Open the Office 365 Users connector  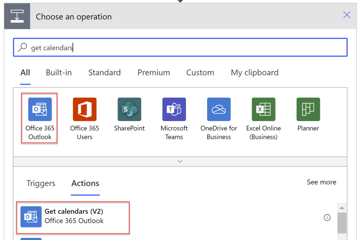(84, 114)
